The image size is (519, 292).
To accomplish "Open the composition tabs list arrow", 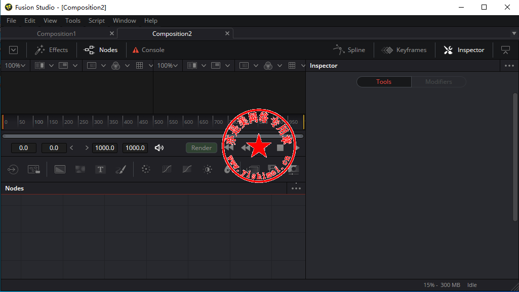I will point(514,33).
